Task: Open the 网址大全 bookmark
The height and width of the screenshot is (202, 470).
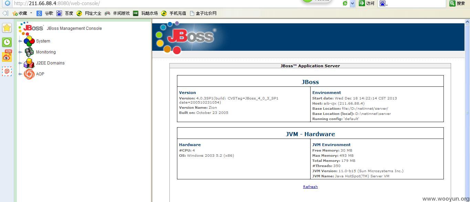Action: [x=89, y=13]
